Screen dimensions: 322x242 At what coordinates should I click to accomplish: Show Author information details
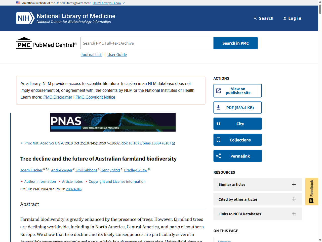pos(40,181)
